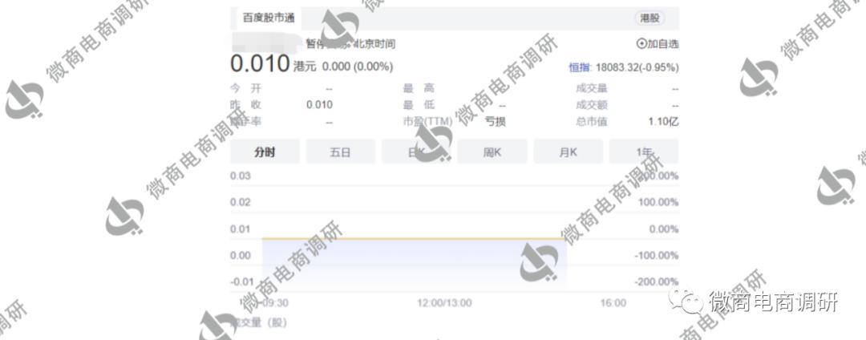Click the 12:00/13:00 time axis label
The width and height of the screenshot is (866, 340).
(444, 303)
